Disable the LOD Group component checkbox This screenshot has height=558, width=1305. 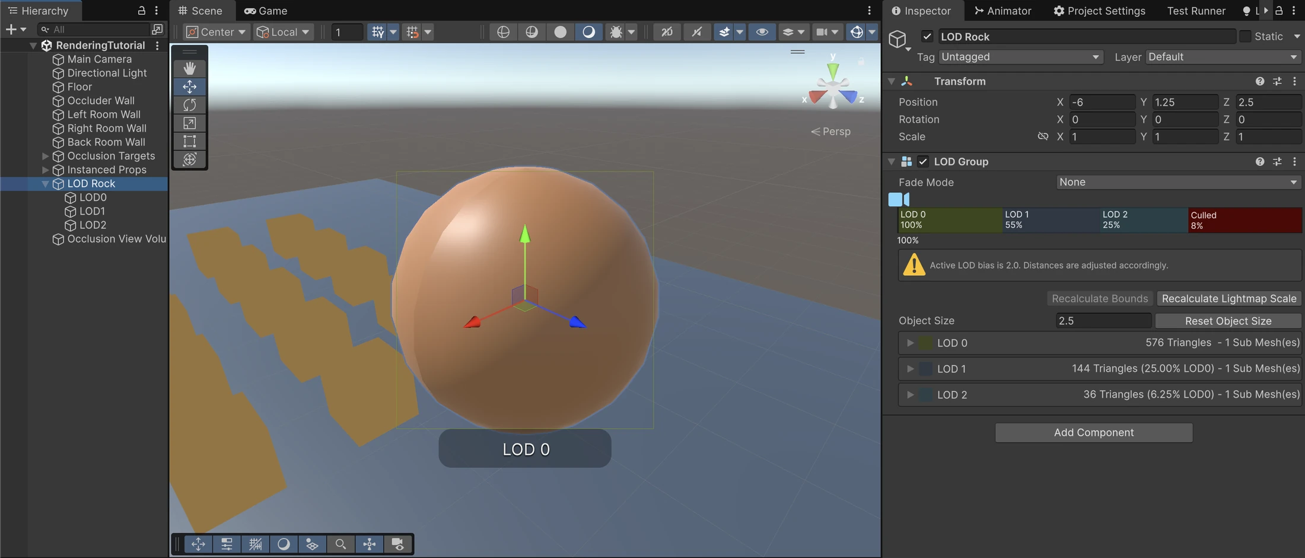(923, 161)
